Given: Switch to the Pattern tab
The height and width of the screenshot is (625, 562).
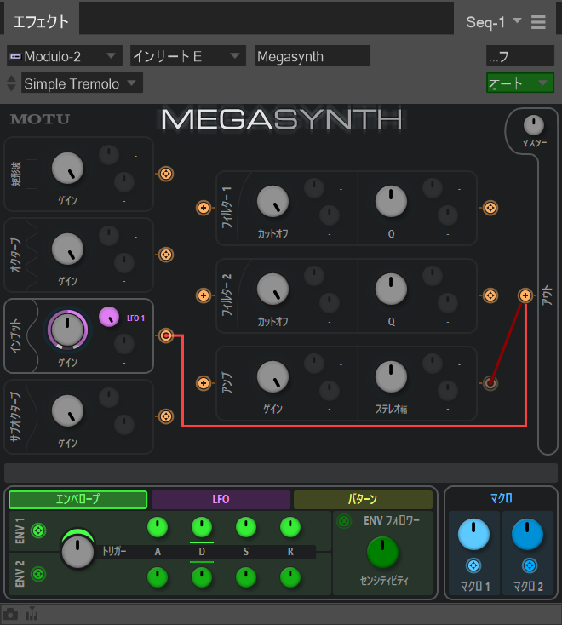Looking at the screenshot, I should [x=363, y=500].
